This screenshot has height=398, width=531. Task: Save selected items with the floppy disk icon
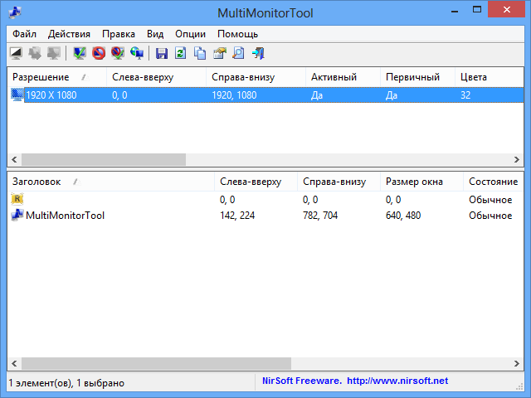(x=162, y=53)
